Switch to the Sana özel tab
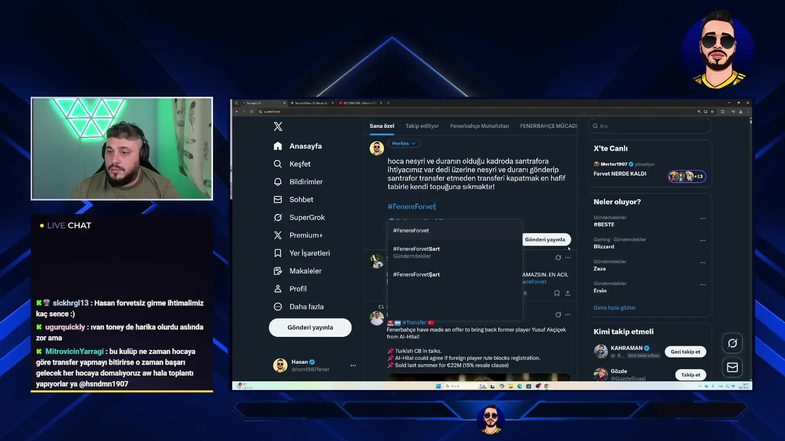Viewport: 785px width, 441px height. [382, 126]
